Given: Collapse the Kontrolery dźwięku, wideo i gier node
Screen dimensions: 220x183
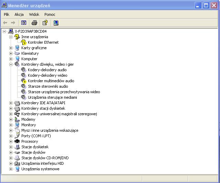Looking at the screenshot, I should [11, 64].
